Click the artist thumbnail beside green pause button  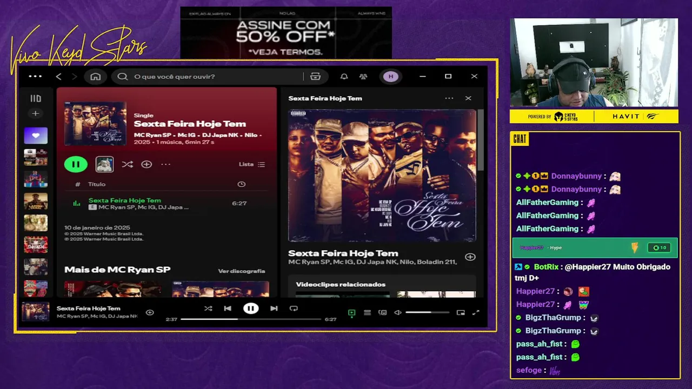104,164
